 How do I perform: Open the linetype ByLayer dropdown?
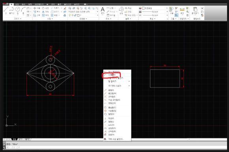(x=155, y=15)
